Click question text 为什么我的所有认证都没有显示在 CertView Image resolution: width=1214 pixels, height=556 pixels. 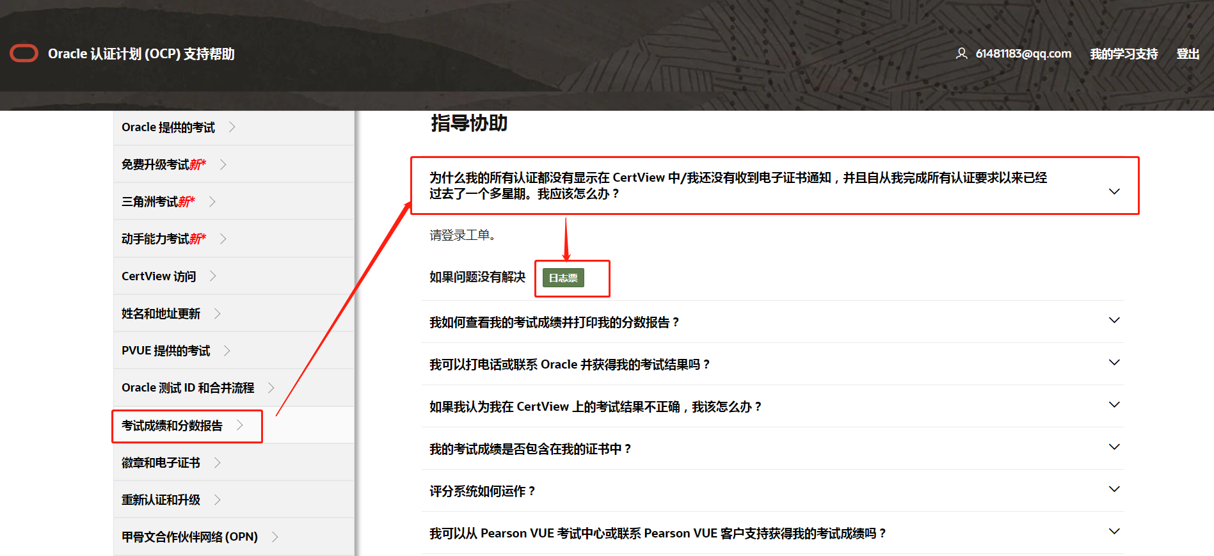738,186
